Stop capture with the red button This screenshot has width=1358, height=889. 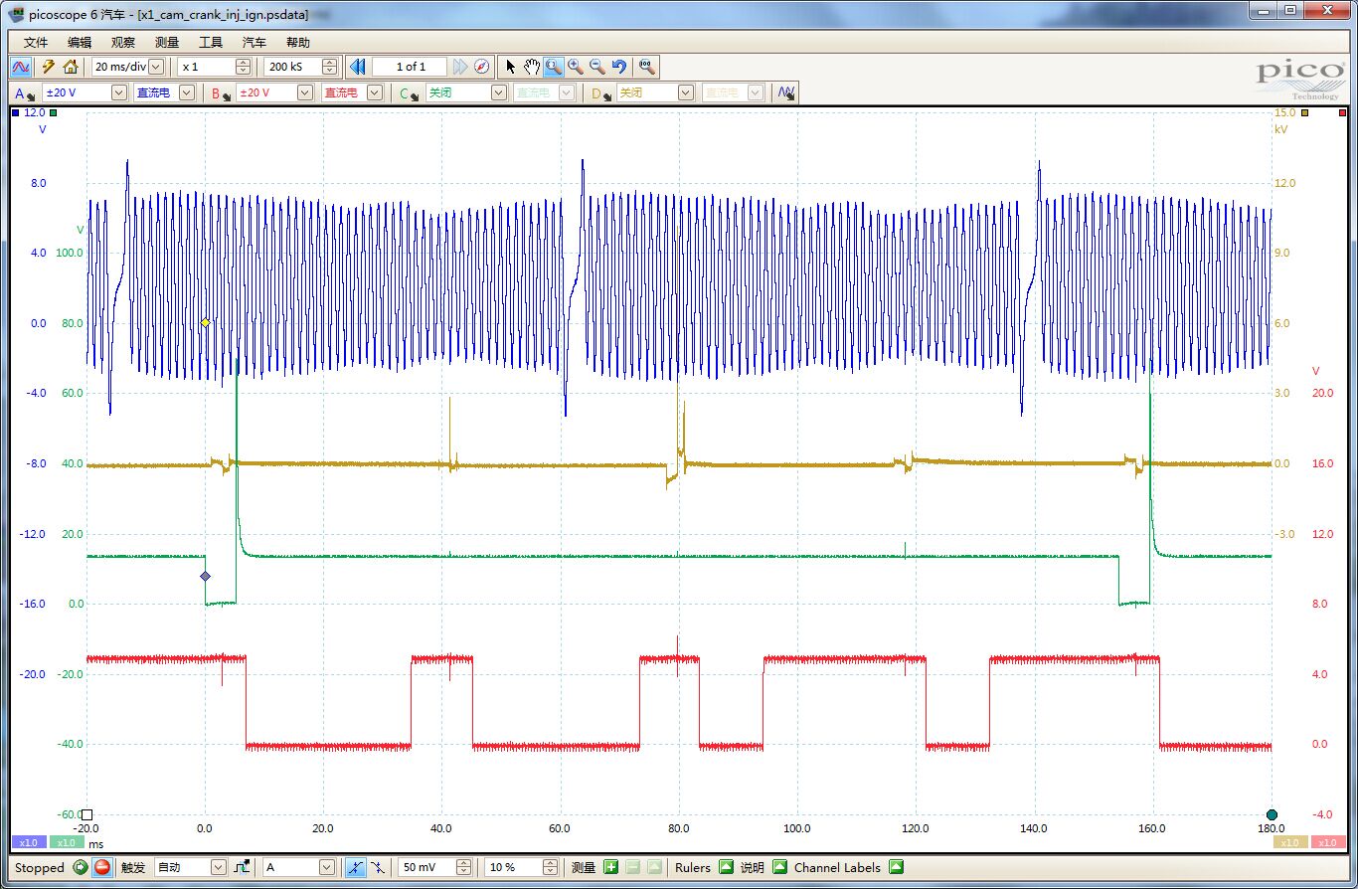(101, 867)
